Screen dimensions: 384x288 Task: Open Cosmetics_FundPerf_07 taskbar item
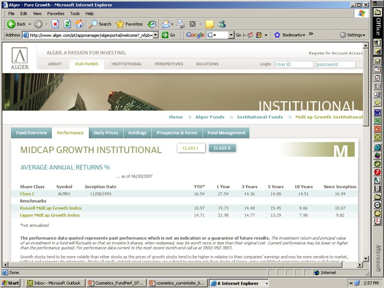coord(117,283)
